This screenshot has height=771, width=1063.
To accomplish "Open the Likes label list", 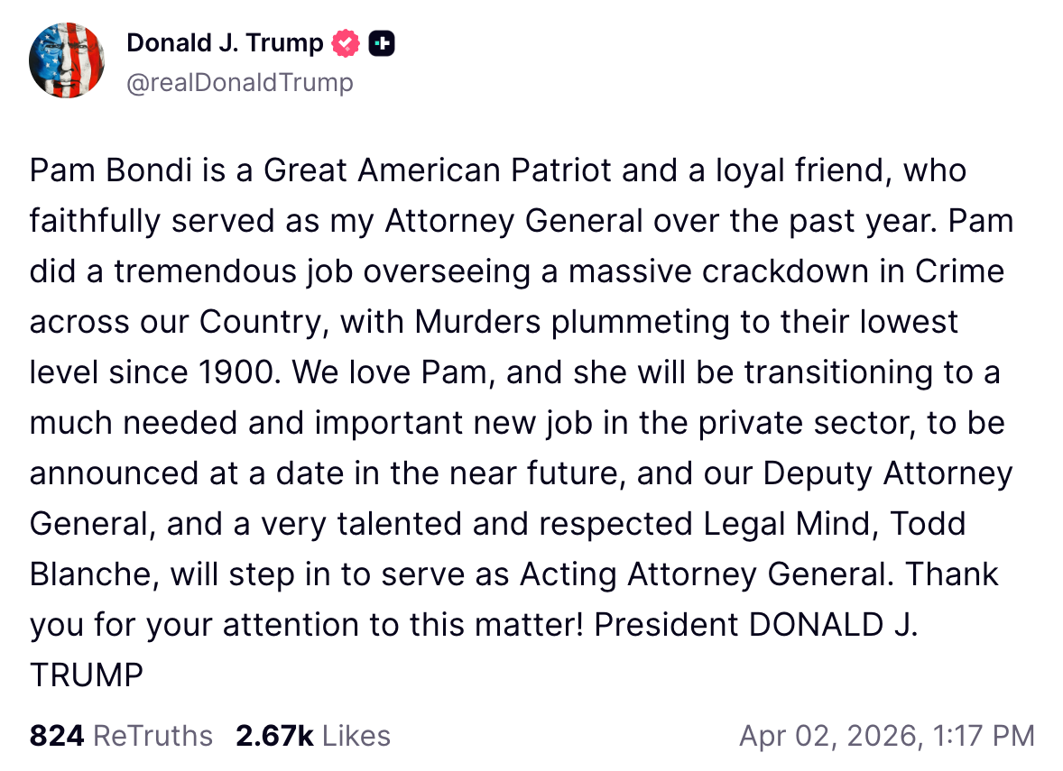I will coord(356,736).
